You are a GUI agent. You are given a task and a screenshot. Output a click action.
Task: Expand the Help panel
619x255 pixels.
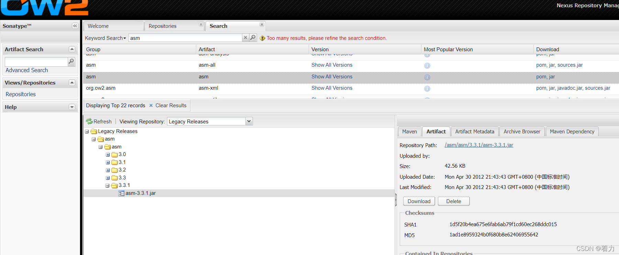(72, 107)
